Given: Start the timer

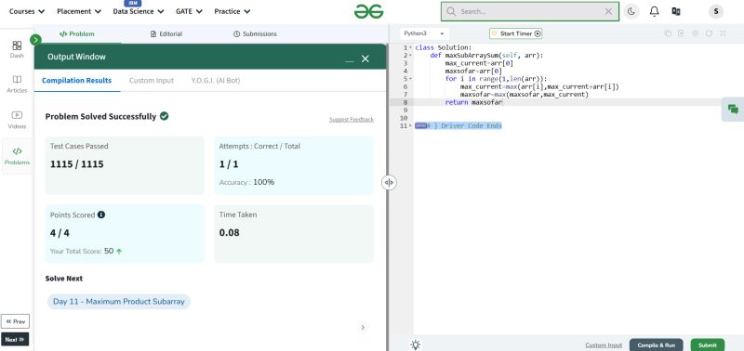Looking at the screenshot, I should click(516, 33).
